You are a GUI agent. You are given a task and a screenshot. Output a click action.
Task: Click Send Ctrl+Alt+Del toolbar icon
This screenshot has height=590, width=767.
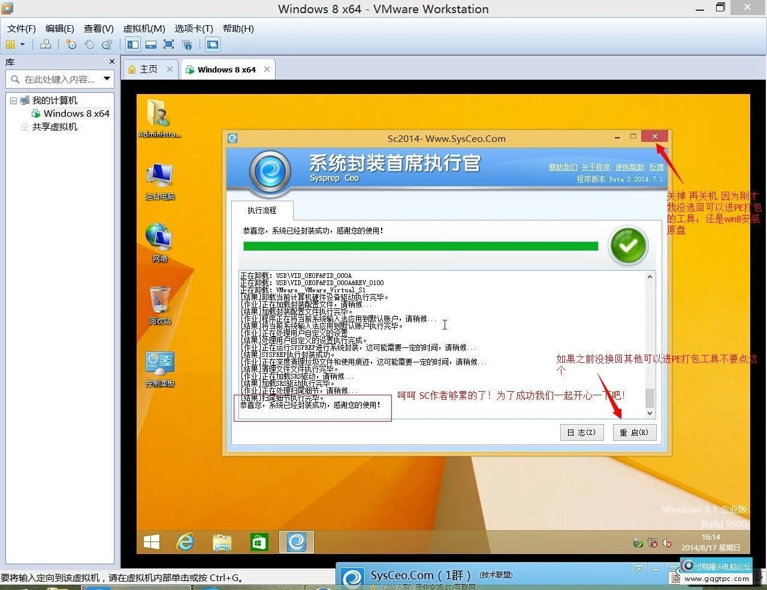point(46,44)
